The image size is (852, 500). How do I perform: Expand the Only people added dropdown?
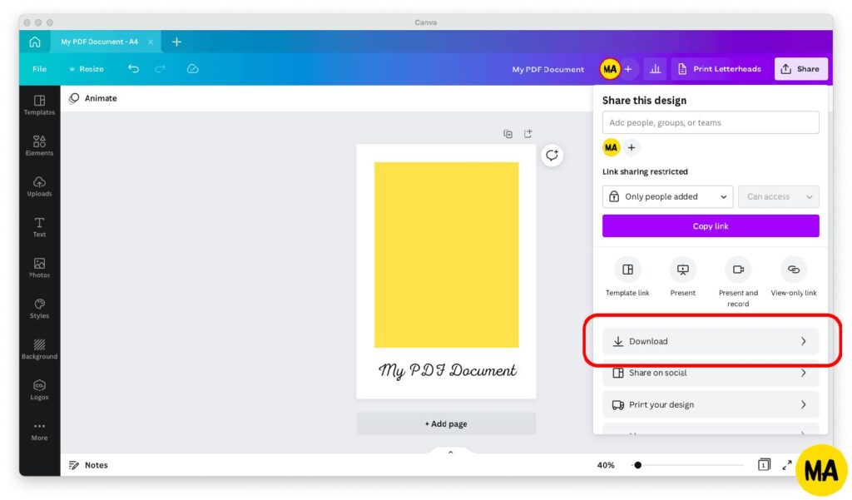[667, 196]
